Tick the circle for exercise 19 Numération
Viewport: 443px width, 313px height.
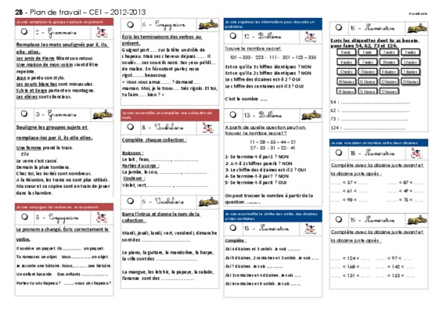pyautogui.click(x=339, y=219)
